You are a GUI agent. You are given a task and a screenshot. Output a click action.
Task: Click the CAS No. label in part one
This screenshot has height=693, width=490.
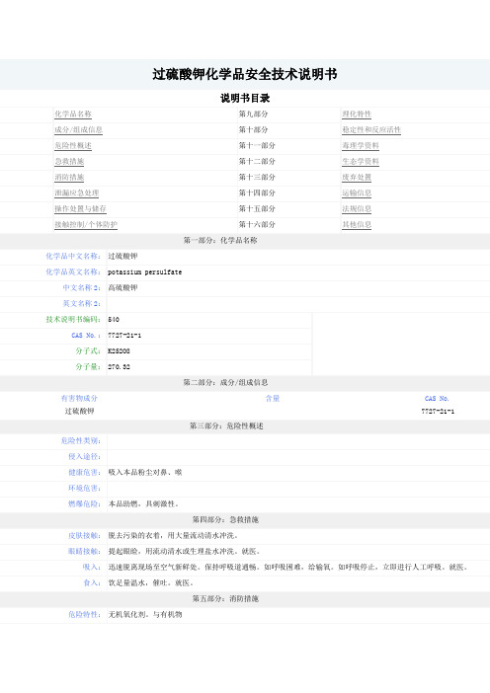click(86, 336)
